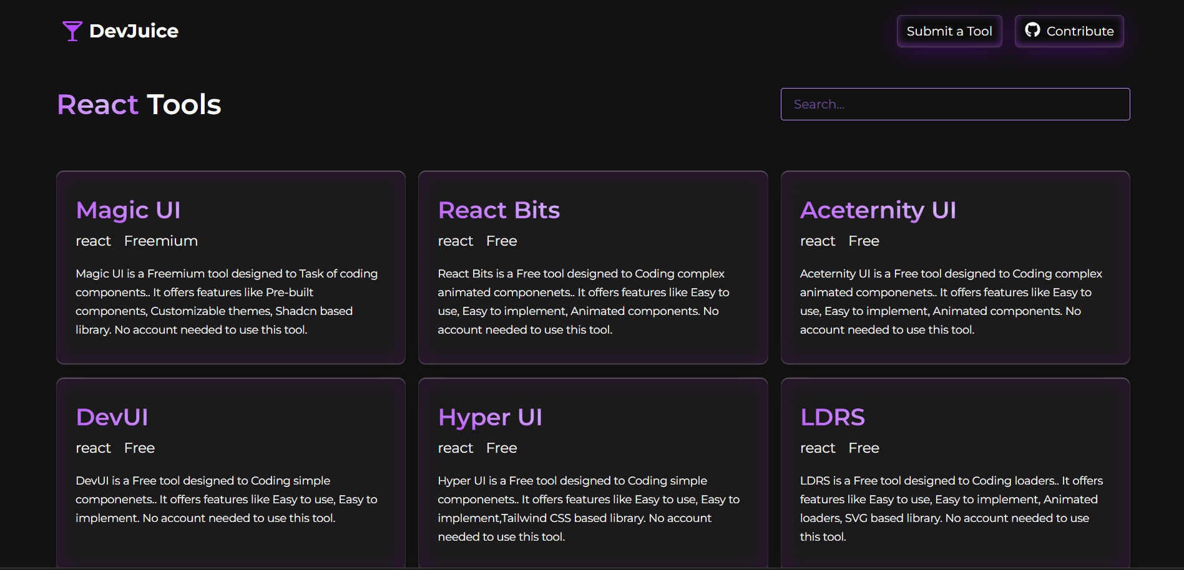Click the Free tag on Aceternity UI card
1184x570 pixels.
tap(864, 241)
